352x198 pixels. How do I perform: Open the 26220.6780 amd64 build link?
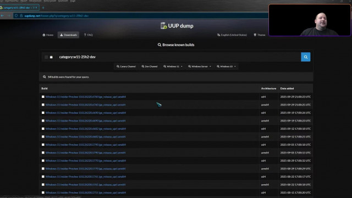[x=86, y=97]
